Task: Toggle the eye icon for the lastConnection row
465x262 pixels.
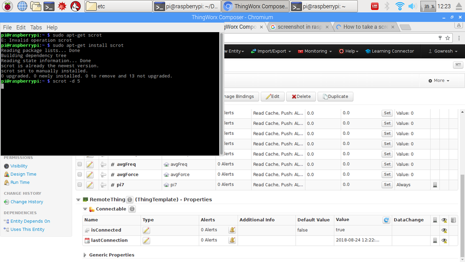Action: tap(444, 241)
